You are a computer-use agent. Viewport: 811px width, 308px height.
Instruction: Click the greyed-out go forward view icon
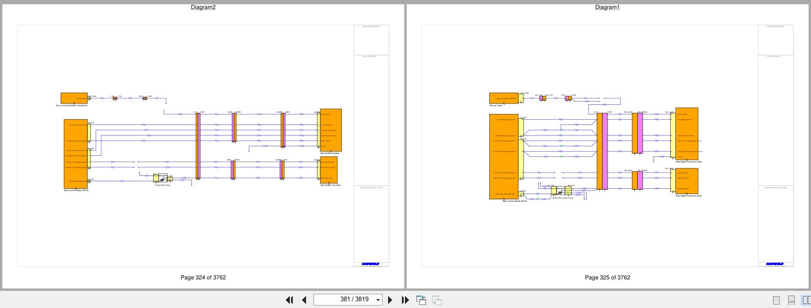(437, 300)
